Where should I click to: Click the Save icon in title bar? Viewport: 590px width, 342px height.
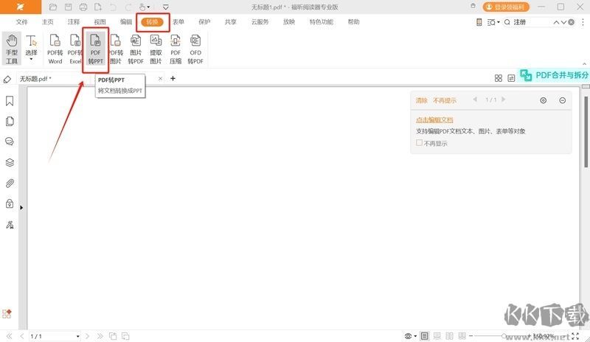pyautogui.click(x=68, y=7)
